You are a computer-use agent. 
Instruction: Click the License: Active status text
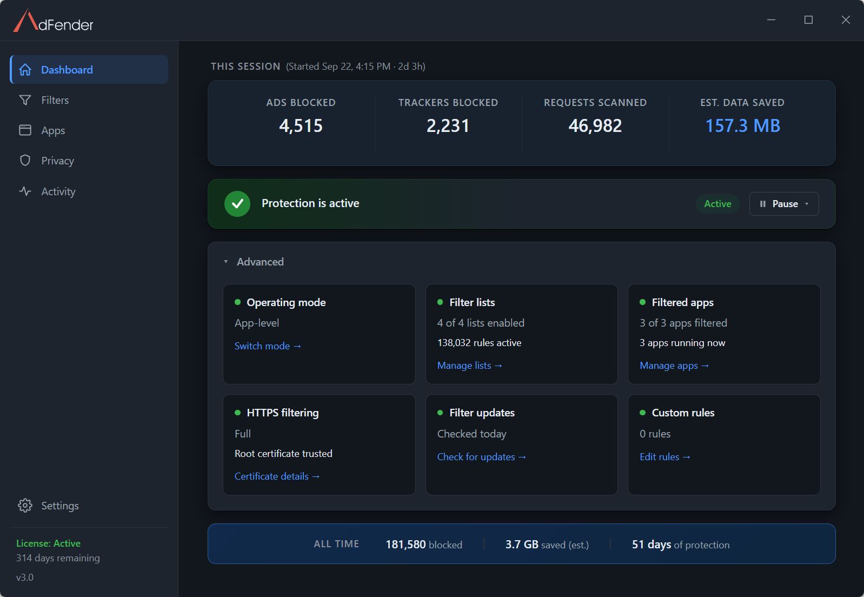(x=48, y=543)
